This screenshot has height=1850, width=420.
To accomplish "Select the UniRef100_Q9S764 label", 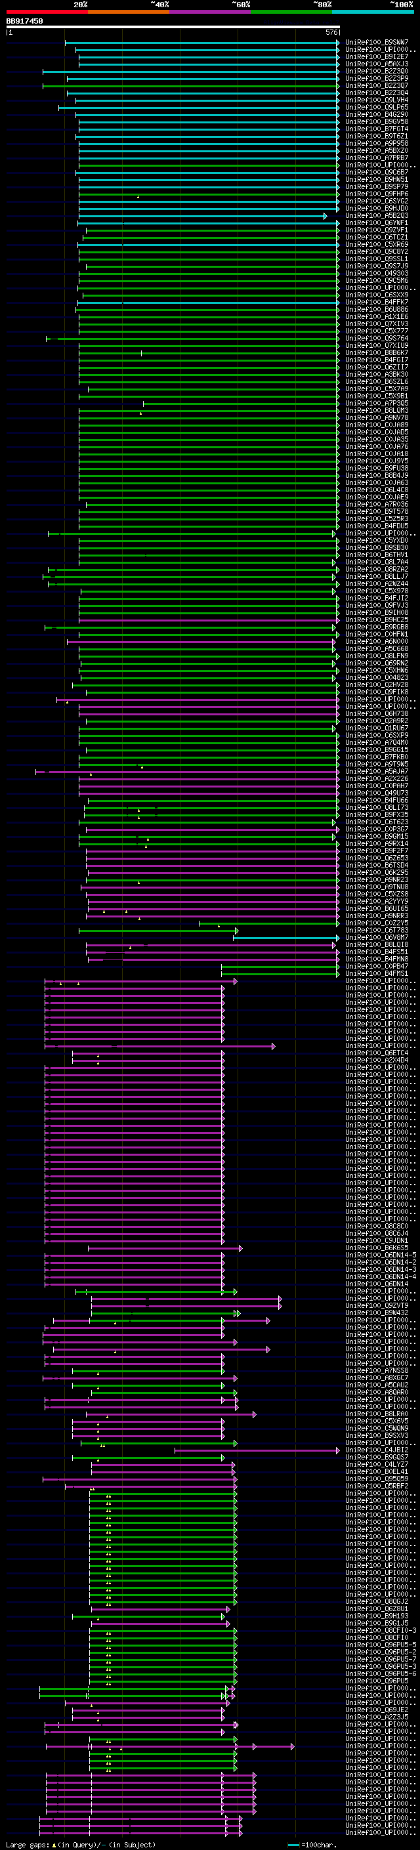I will point(377,338).
